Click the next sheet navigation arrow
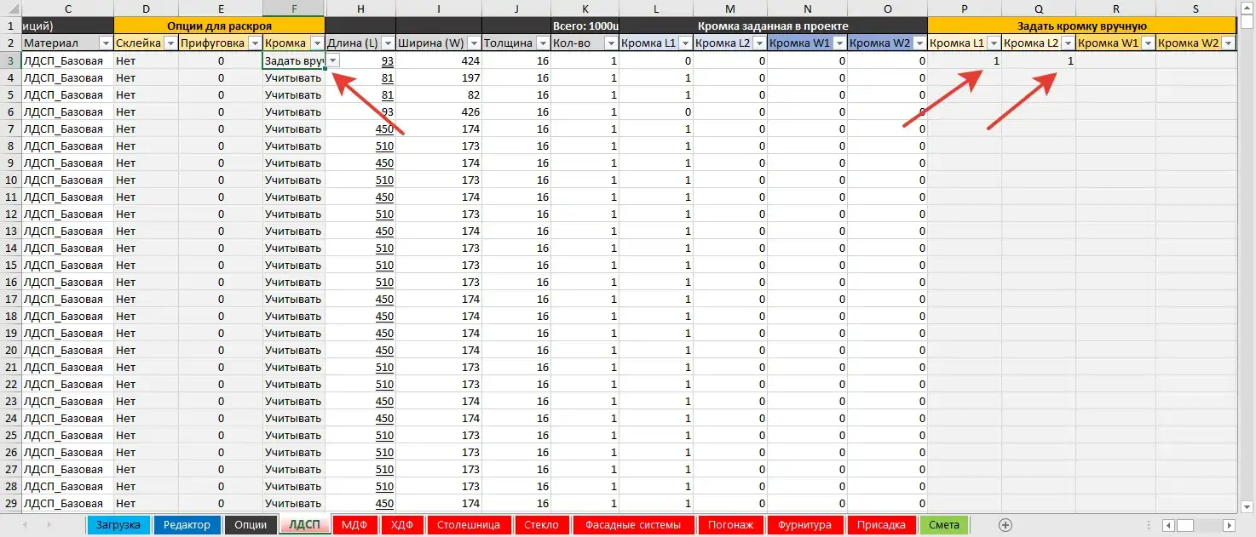The height and width of the screenshot is (537, 1256). tap(48, 525)
